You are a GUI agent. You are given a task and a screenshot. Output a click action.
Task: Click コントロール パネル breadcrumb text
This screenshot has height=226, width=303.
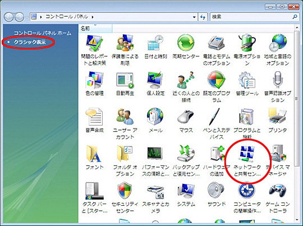[67, 17]
